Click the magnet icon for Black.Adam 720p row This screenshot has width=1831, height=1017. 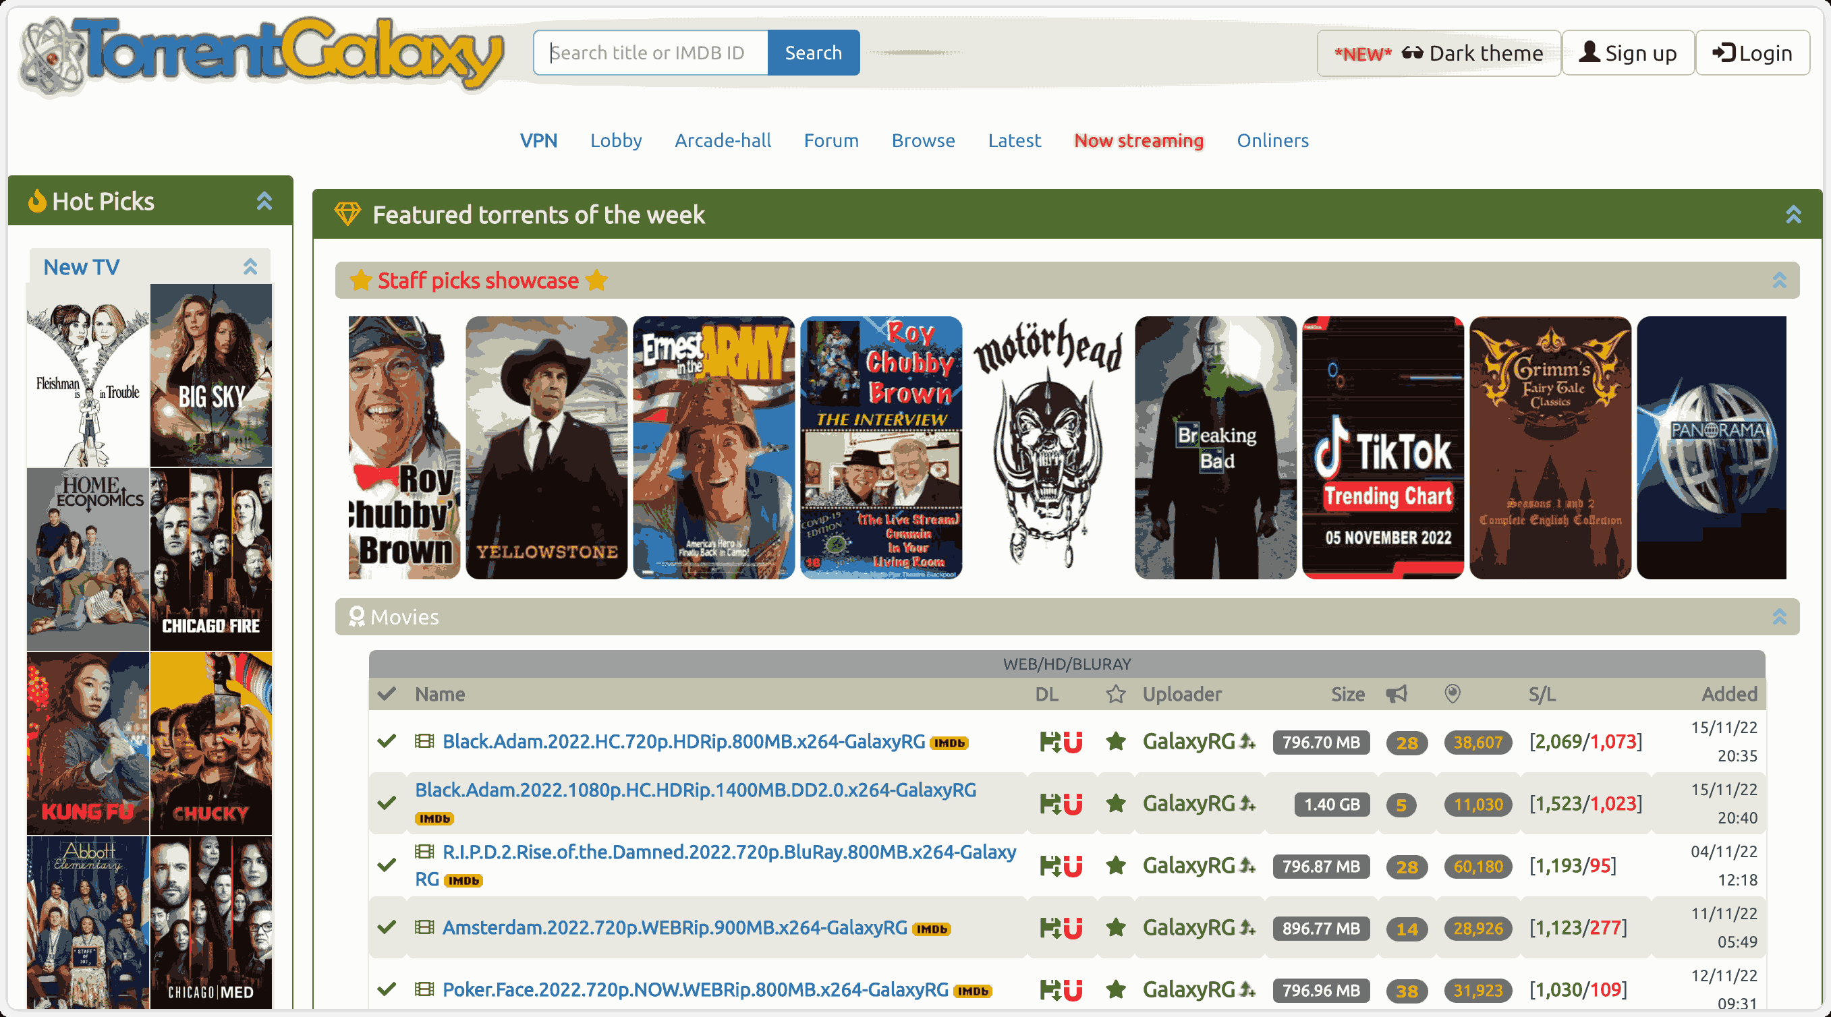point(1073,742)
